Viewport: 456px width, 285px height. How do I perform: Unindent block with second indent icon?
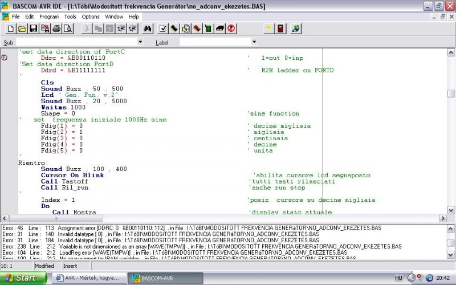(x=133, y=28)
